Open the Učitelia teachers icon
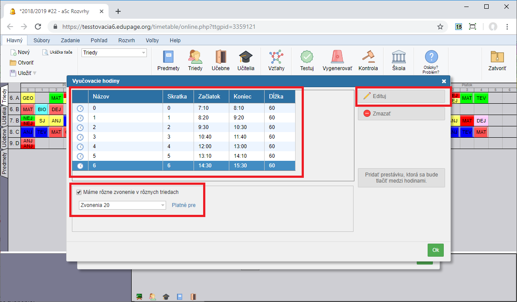The height and width of the screenshot is (302, 517). click(246, 61)
